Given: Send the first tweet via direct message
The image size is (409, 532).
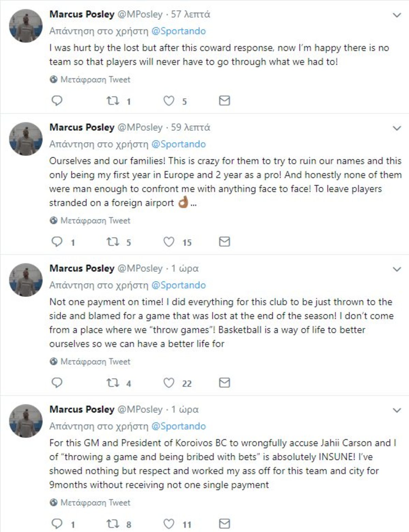Looking at the screenshot, I should [x=224, y=101].
